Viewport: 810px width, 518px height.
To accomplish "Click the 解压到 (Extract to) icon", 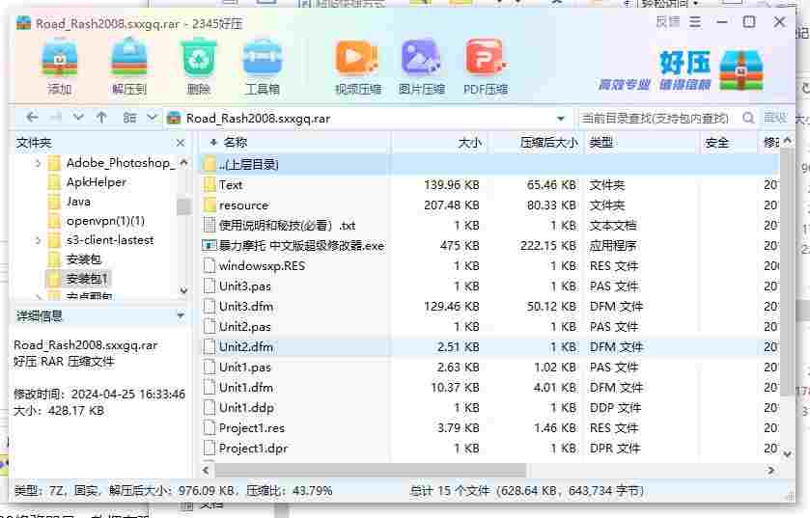I will 129,66.
